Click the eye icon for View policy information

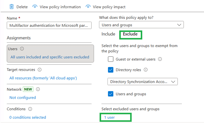coord(35,6)
